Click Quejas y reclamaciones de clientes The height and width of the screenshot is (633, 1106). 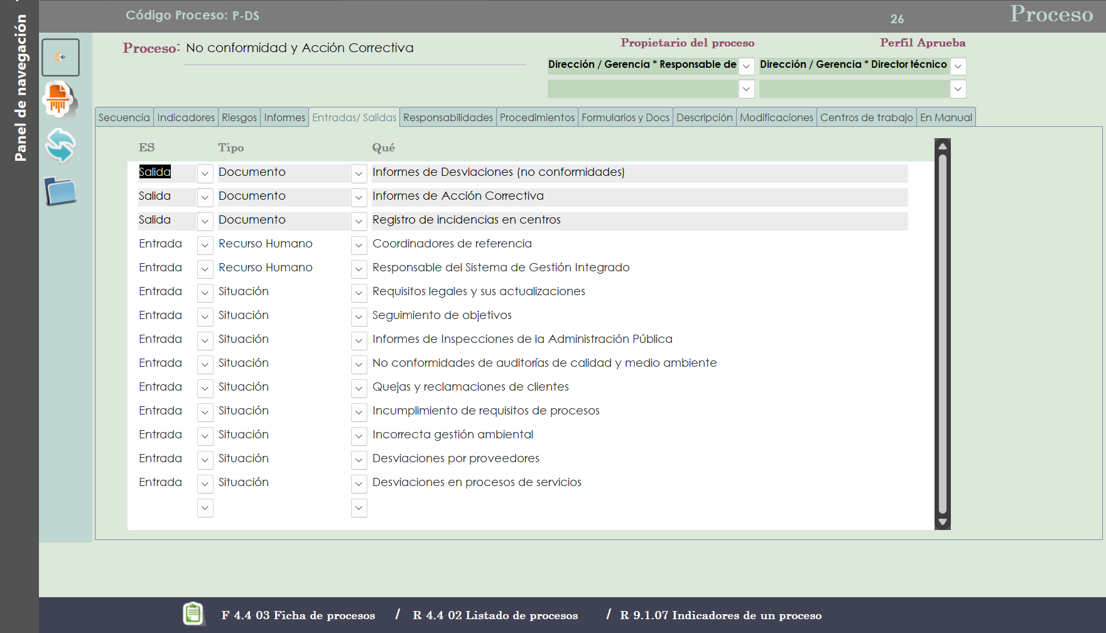[470, 387]
